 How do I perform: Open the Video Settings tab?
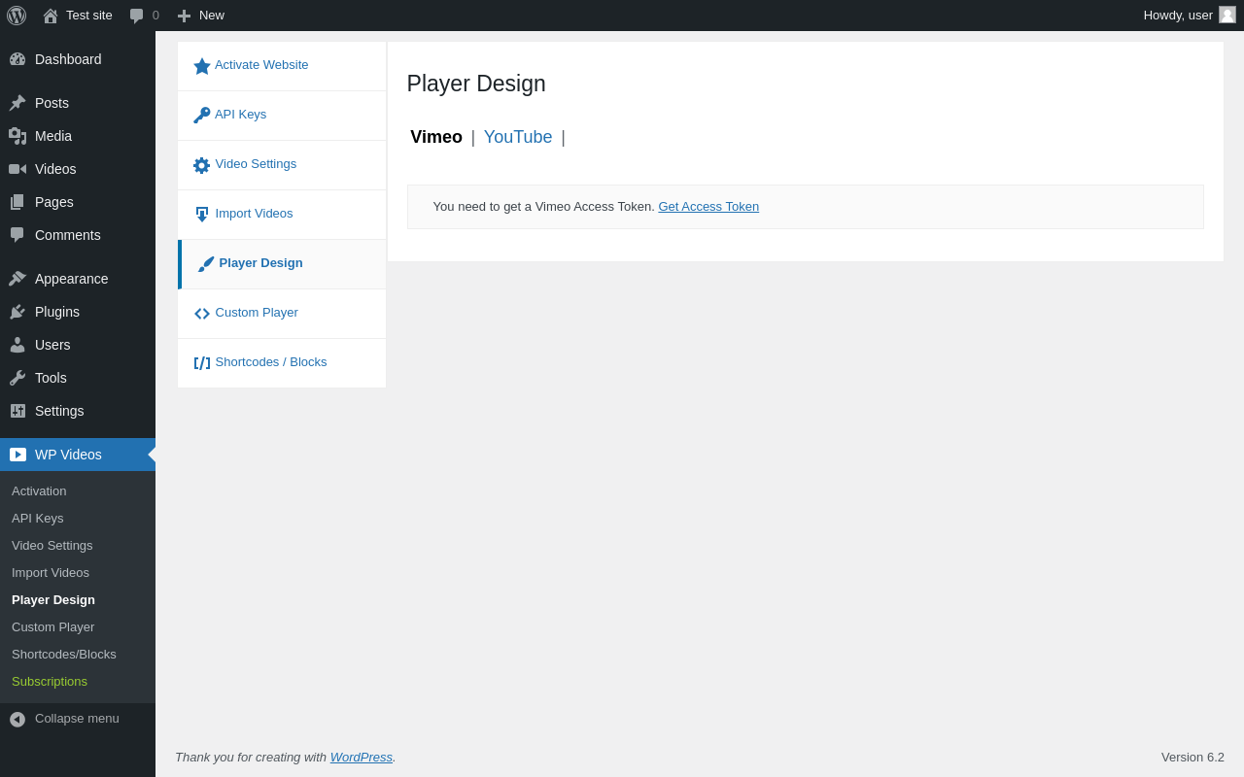[x=282, y=165]
